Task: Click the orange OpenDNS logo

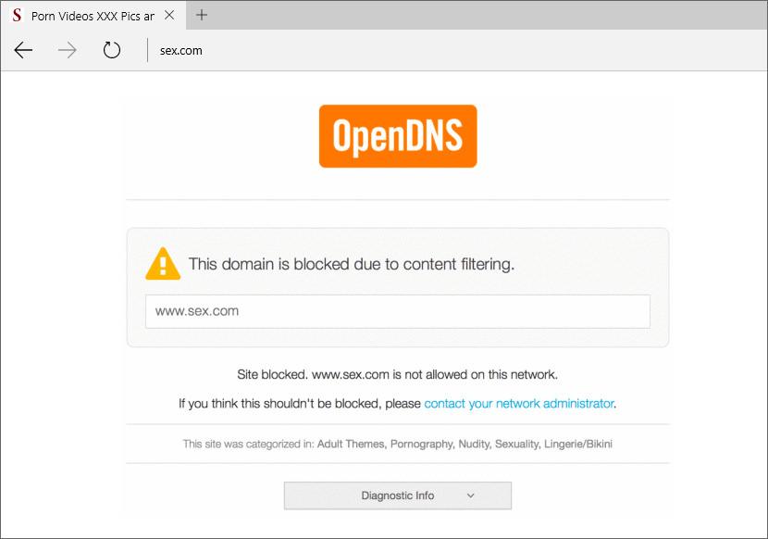Action: tap(398, 136)
